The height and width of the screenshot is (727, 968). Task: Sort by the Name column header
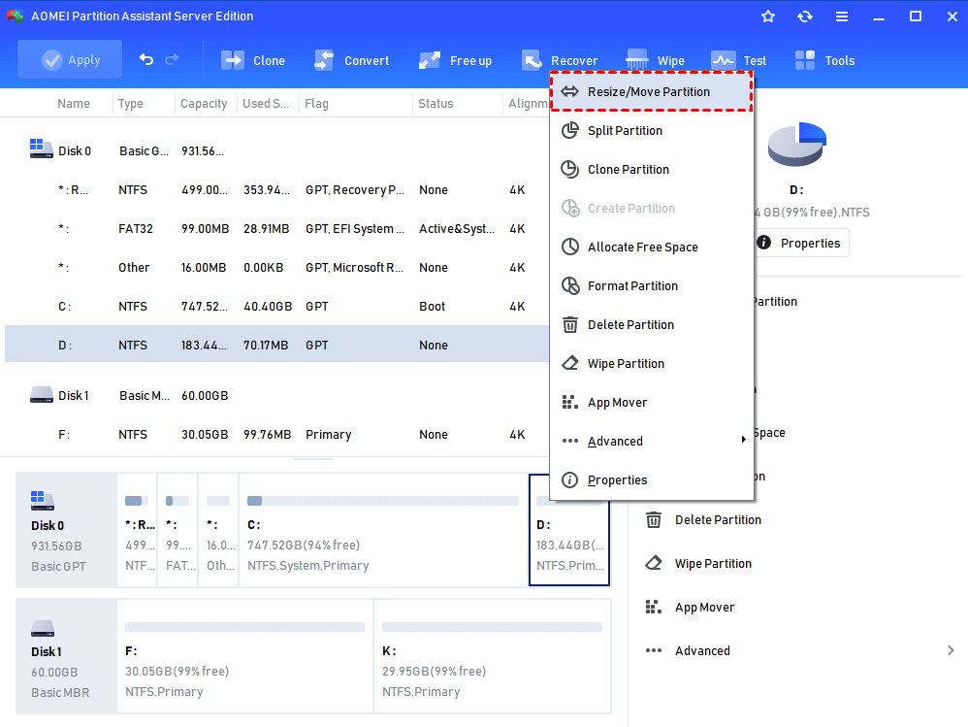[74, 103]
